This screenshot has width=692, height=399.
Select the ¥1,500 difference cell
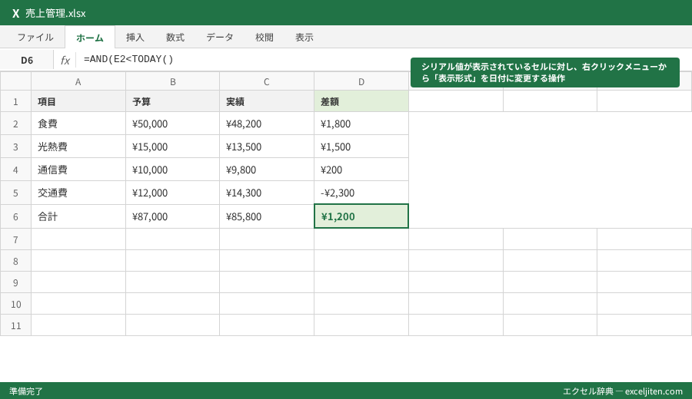361,147
